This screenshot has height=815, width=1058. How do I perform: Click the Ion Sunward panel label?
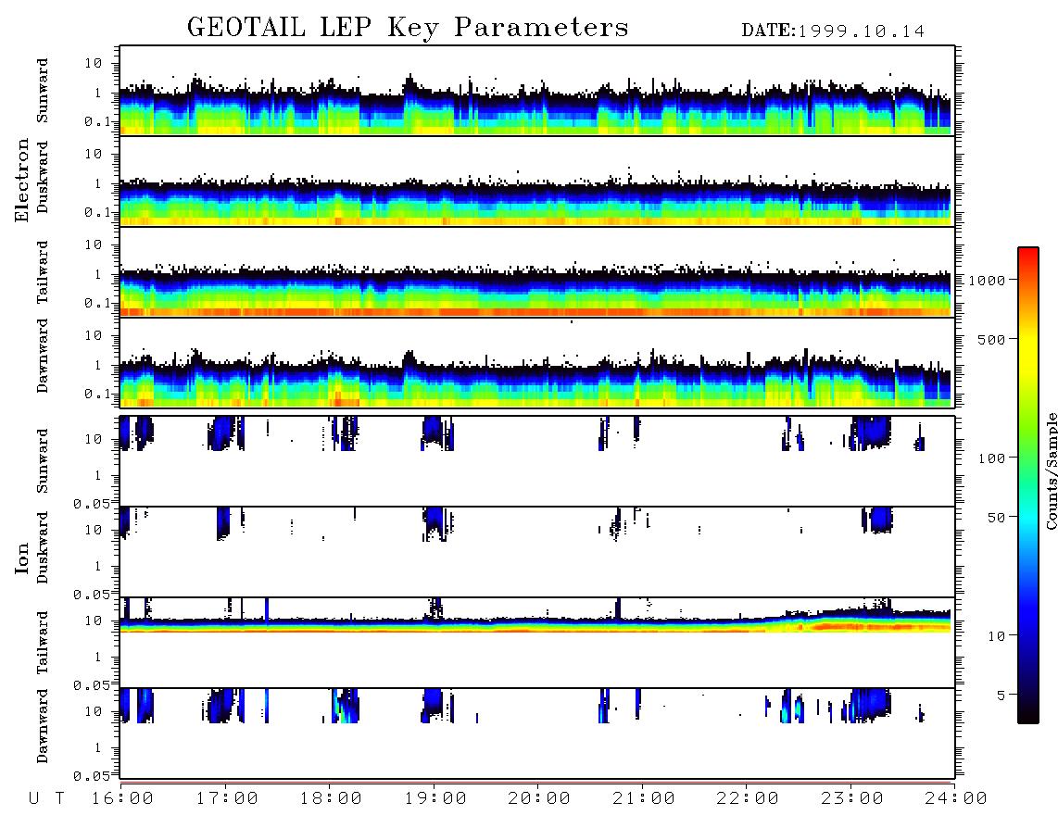tap(43, 460)
